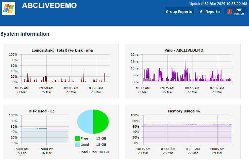The image size is (249, 162).
Task: Click the Memory Usage % chart title
Action: click(x=184, y=111)
